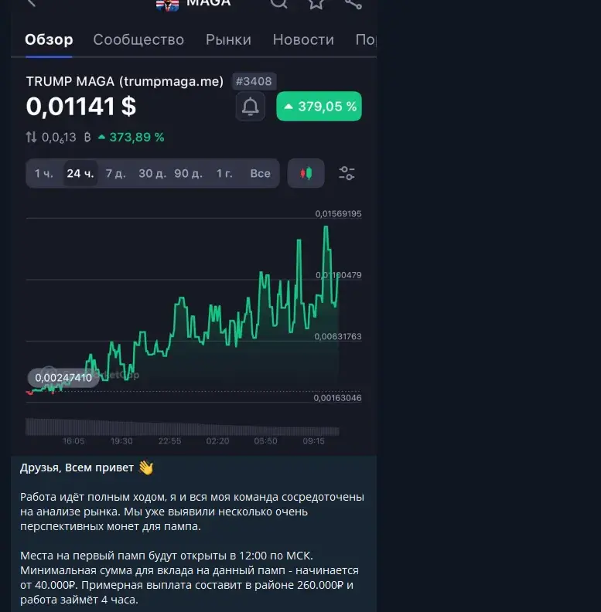
Task: Choose the 7 д. chart range
Action: (116, 173)
